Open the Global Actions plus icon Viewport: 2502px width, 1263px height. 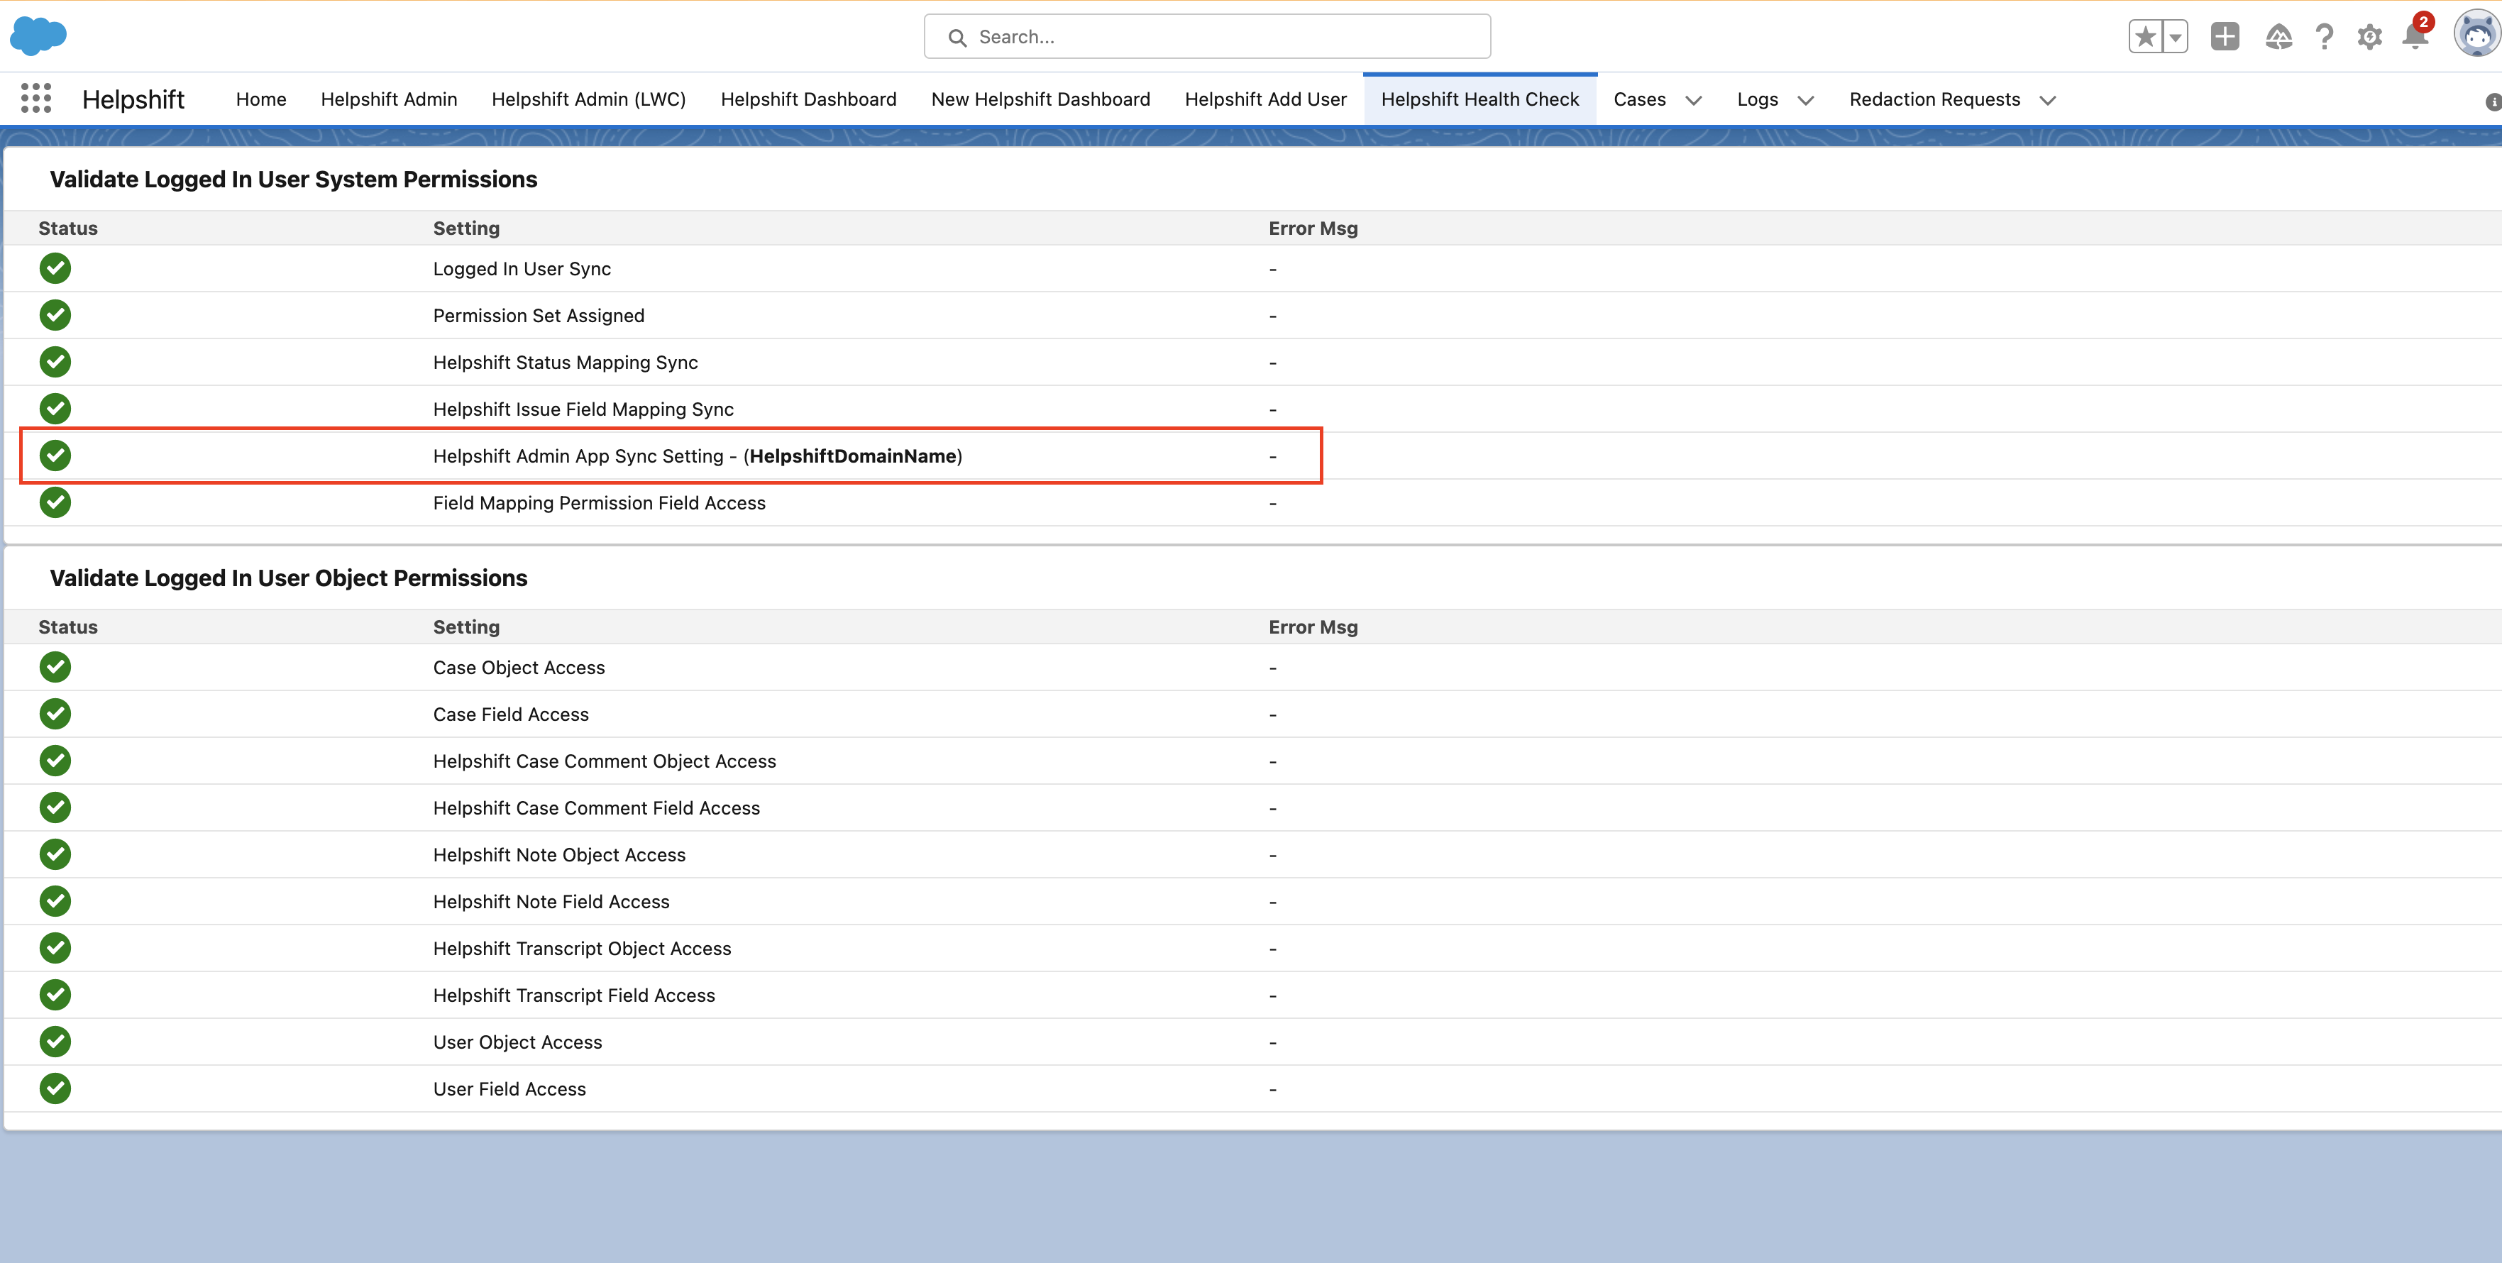[x=2225, y=37]
